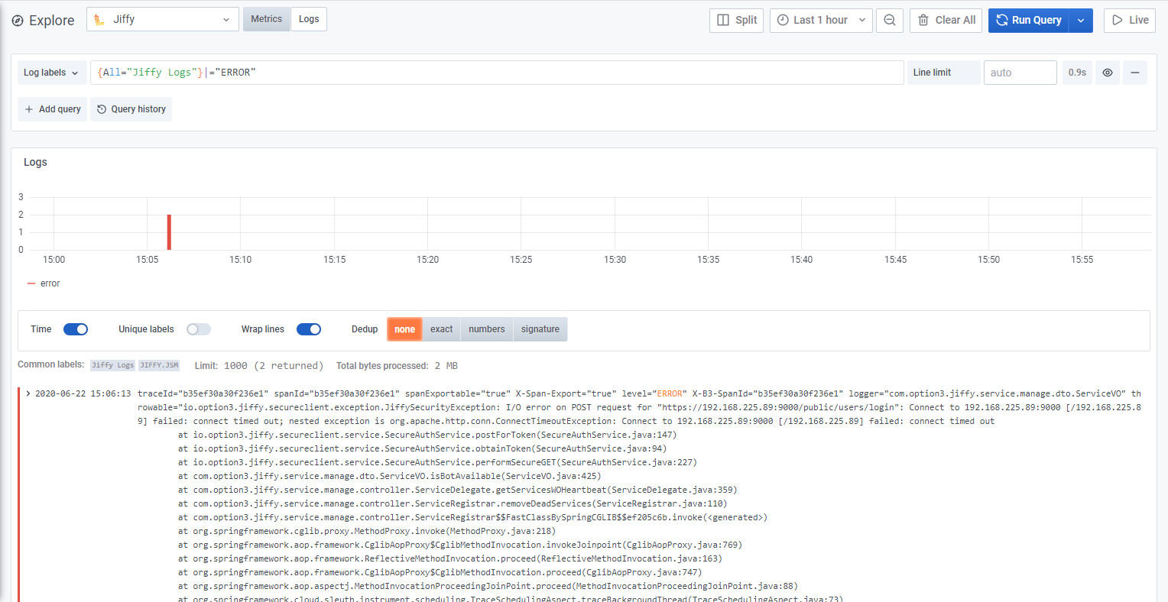Image resolution: width=1168 pixels, height=602 pixels.
Task: Open Query history
Action: [131, 109]
